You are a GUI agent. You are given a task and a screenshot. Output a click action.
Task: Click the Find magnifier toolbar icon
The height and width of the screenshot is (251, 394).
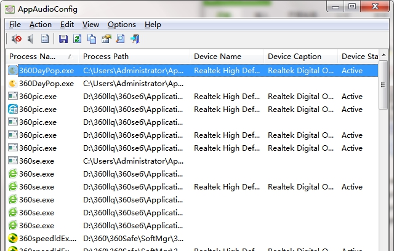click(x=120, y=39)
